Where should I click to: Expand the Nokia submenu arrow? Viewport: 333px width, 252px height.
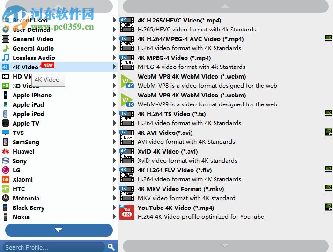coord(114,217)
